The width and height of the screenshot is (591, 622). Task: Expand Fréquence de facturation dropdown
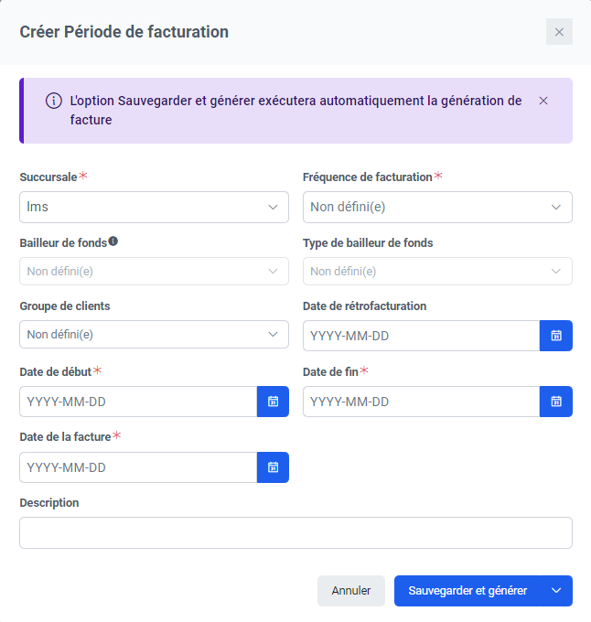point(437,207)
